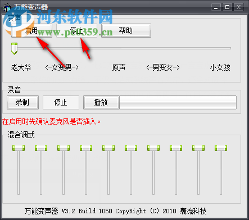
Task: Close the 万能变声器 window
Action: 238,7
